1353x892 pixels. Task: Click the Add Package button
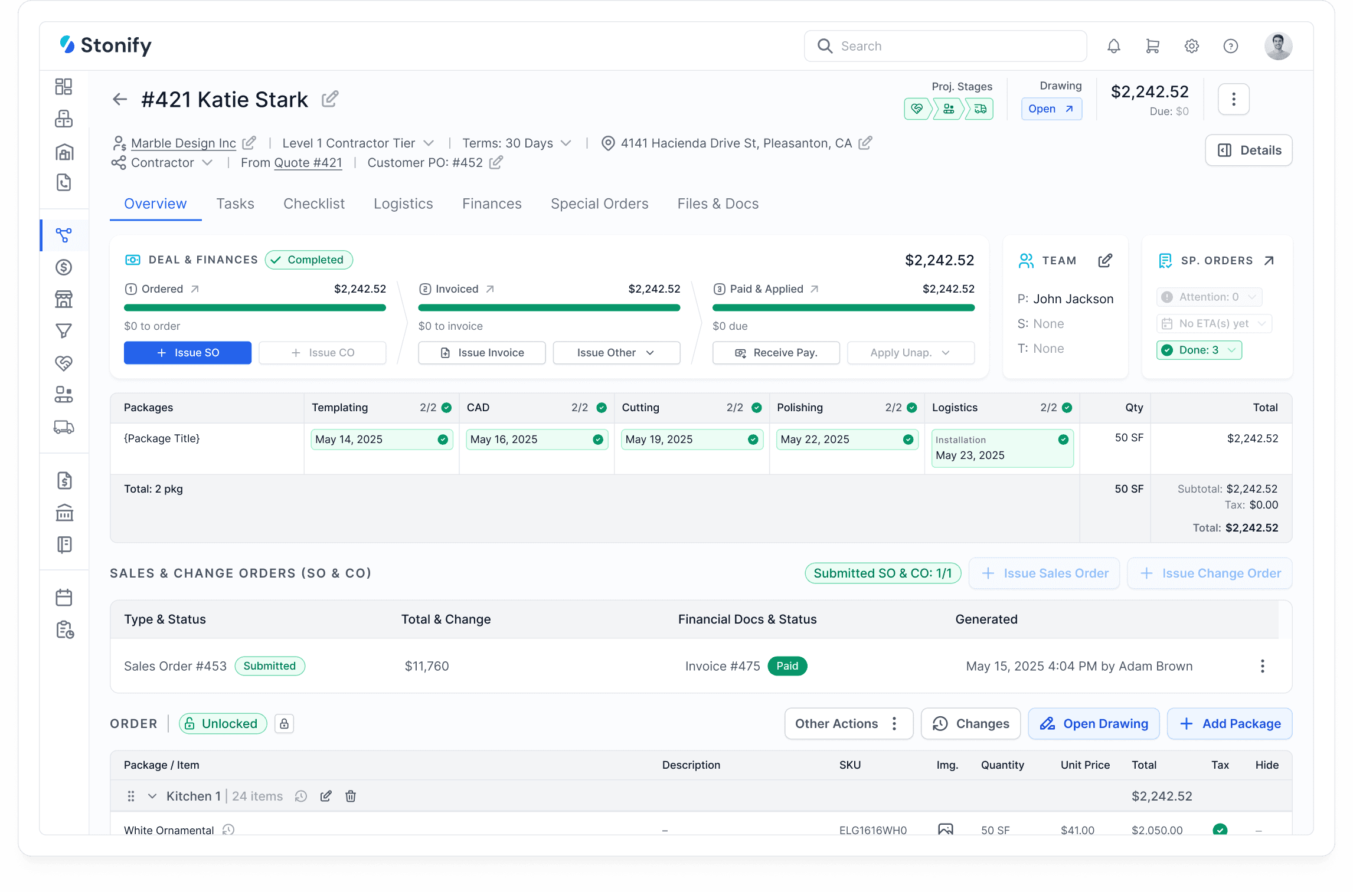[1230, 724]
